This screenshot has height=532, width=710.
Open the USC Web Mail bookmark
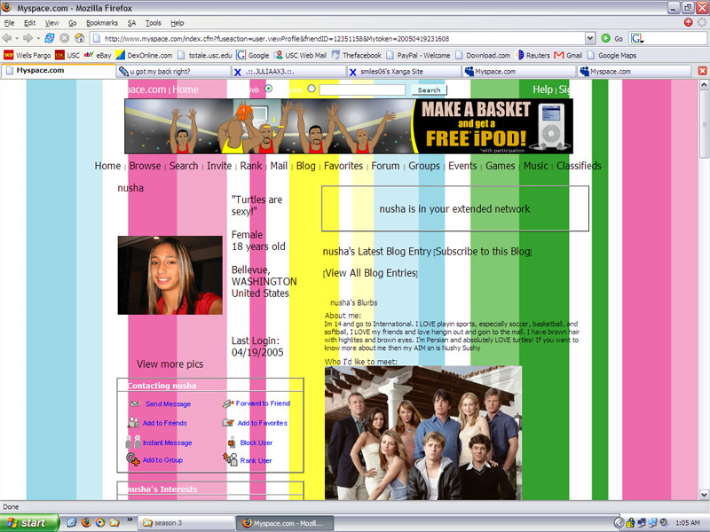(x=300, y=55)
